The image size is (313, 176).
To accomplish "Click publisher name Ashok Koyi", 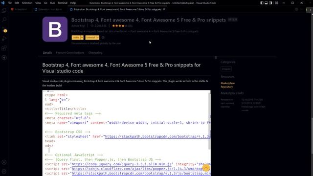I will (x=78, y=26).
